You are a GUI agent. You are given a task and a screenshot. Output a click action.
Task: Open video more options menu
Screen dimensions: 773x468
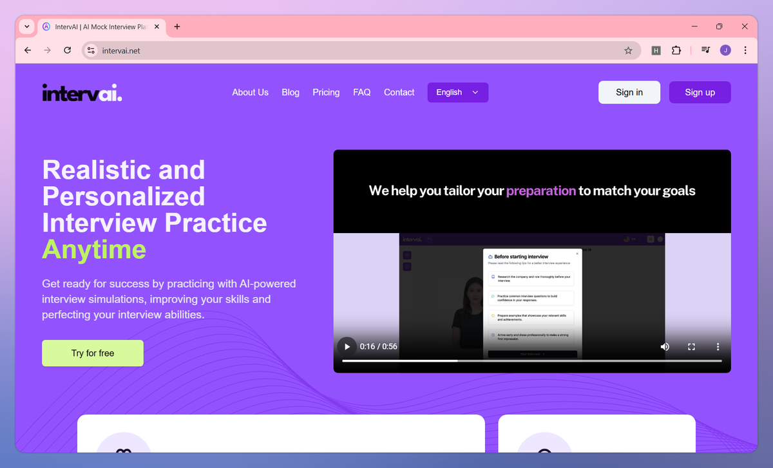coord(718,346)
